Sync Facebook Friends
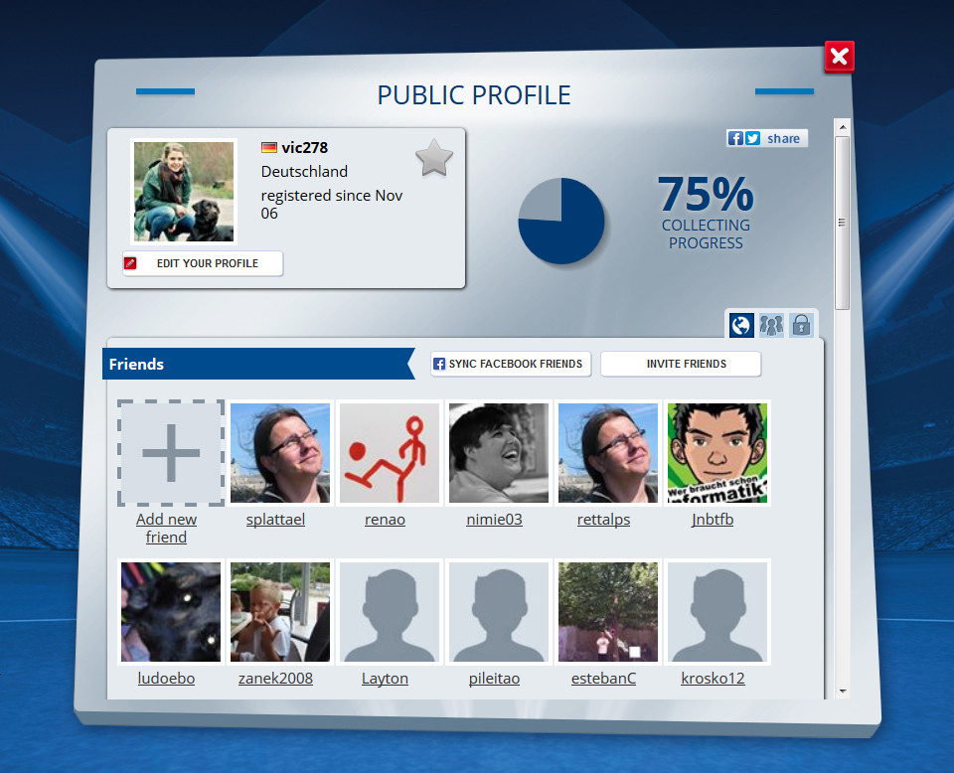 pyautogui.click(x=511, y=364)
